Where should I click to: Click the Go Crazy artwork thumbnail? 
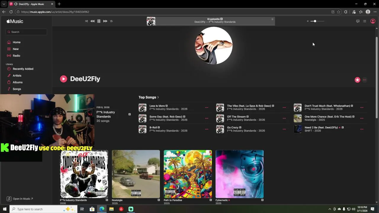[220, 129]
